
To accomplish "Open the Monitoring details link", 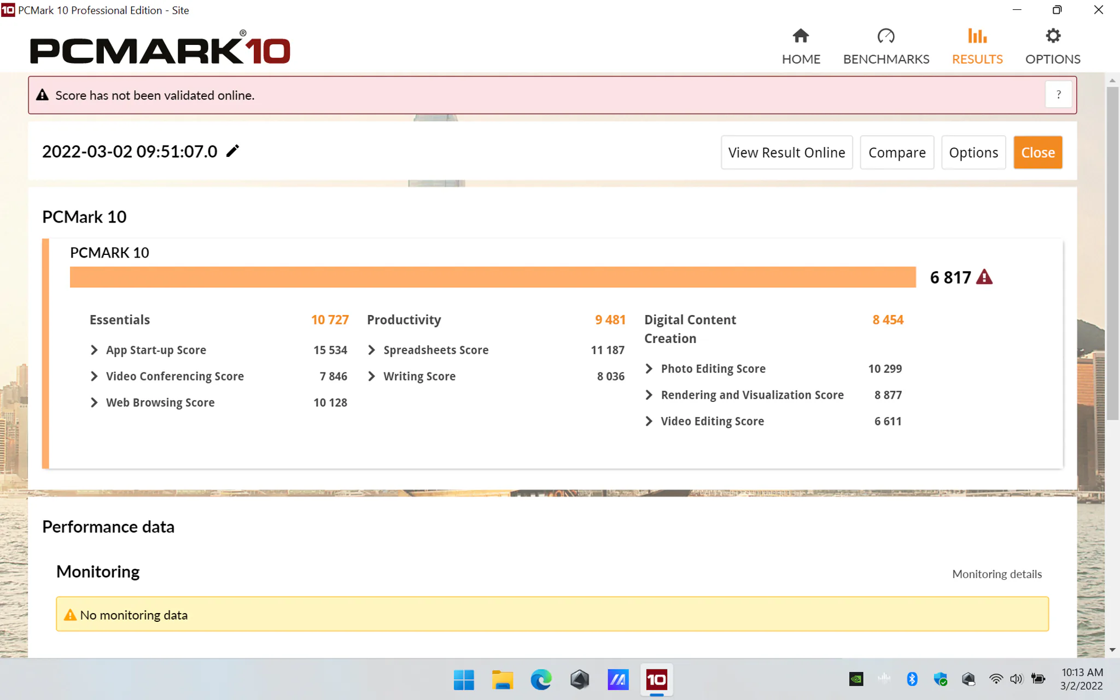I will tap(997, 574).
